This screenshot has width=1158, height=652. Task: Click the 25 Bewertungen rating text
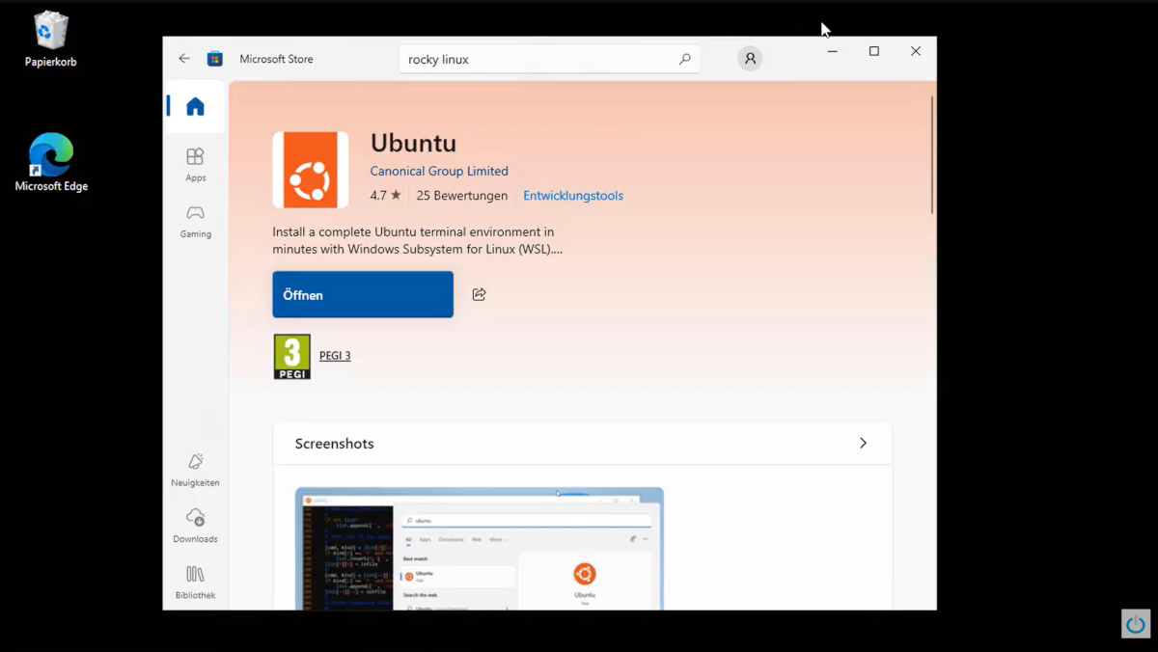point(462,195)
